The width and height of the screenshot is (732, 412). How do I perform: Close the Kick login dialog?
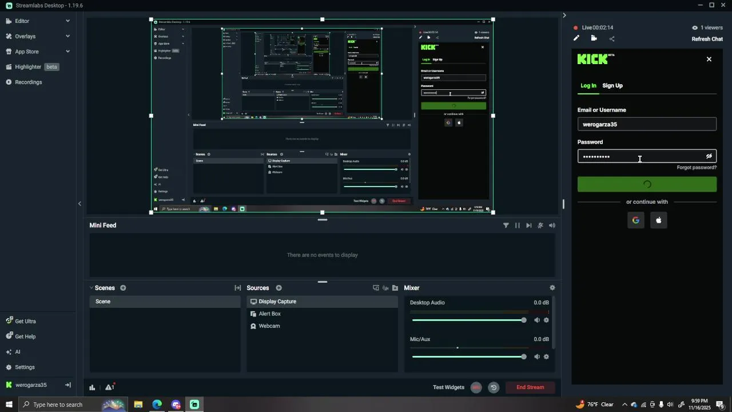pyautogui.click(x=709, y=59)
